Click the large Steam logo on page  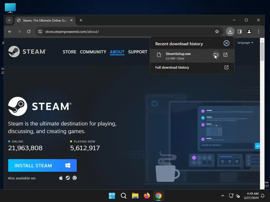tap(40, 106)
